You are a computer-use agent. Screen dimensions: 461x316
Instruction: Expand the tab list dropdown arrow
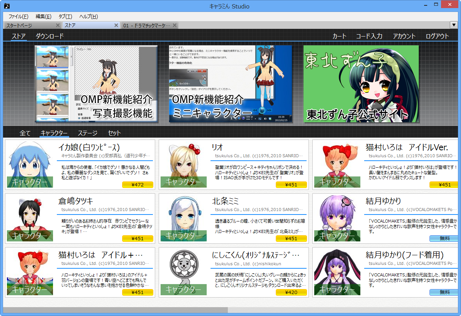[x=454, y=25]
